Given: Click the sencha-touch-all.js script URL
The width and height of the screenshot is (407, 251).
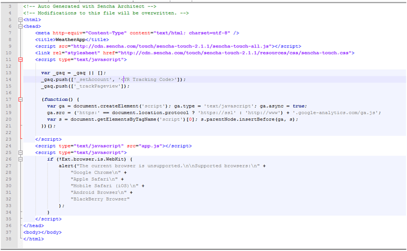Looking at the screenshot, I should pos(171,46).
